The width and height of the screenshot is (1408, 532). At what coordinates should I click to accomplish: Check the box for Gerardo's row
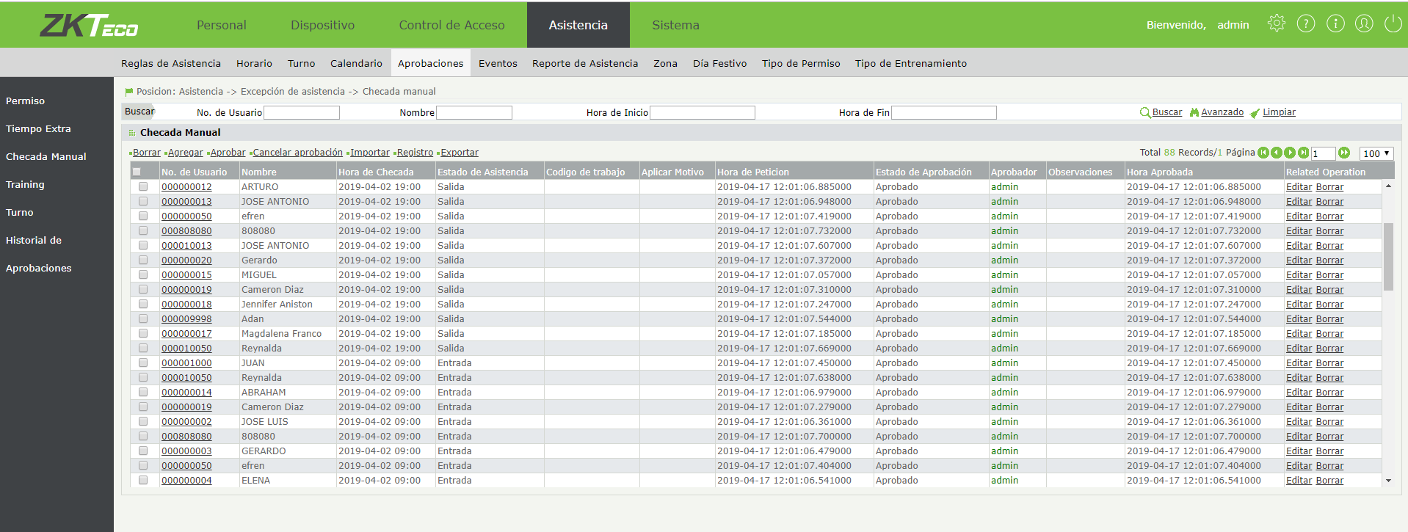pos(143,260)
